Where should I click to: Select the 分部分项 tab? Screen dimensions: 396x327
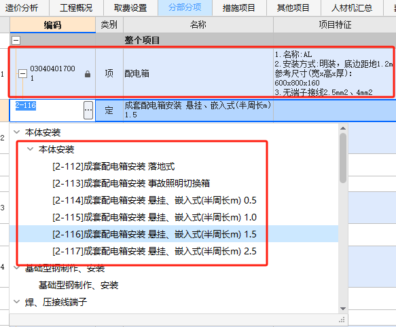point(185,7)
